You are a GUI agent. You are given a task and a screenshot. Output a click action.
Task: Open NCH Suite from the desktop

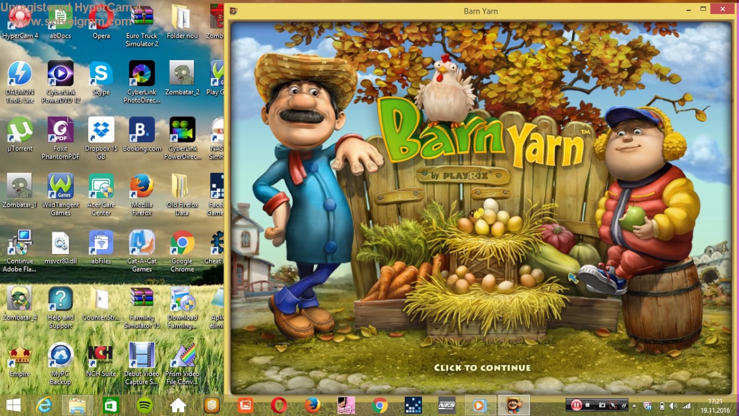101,359
